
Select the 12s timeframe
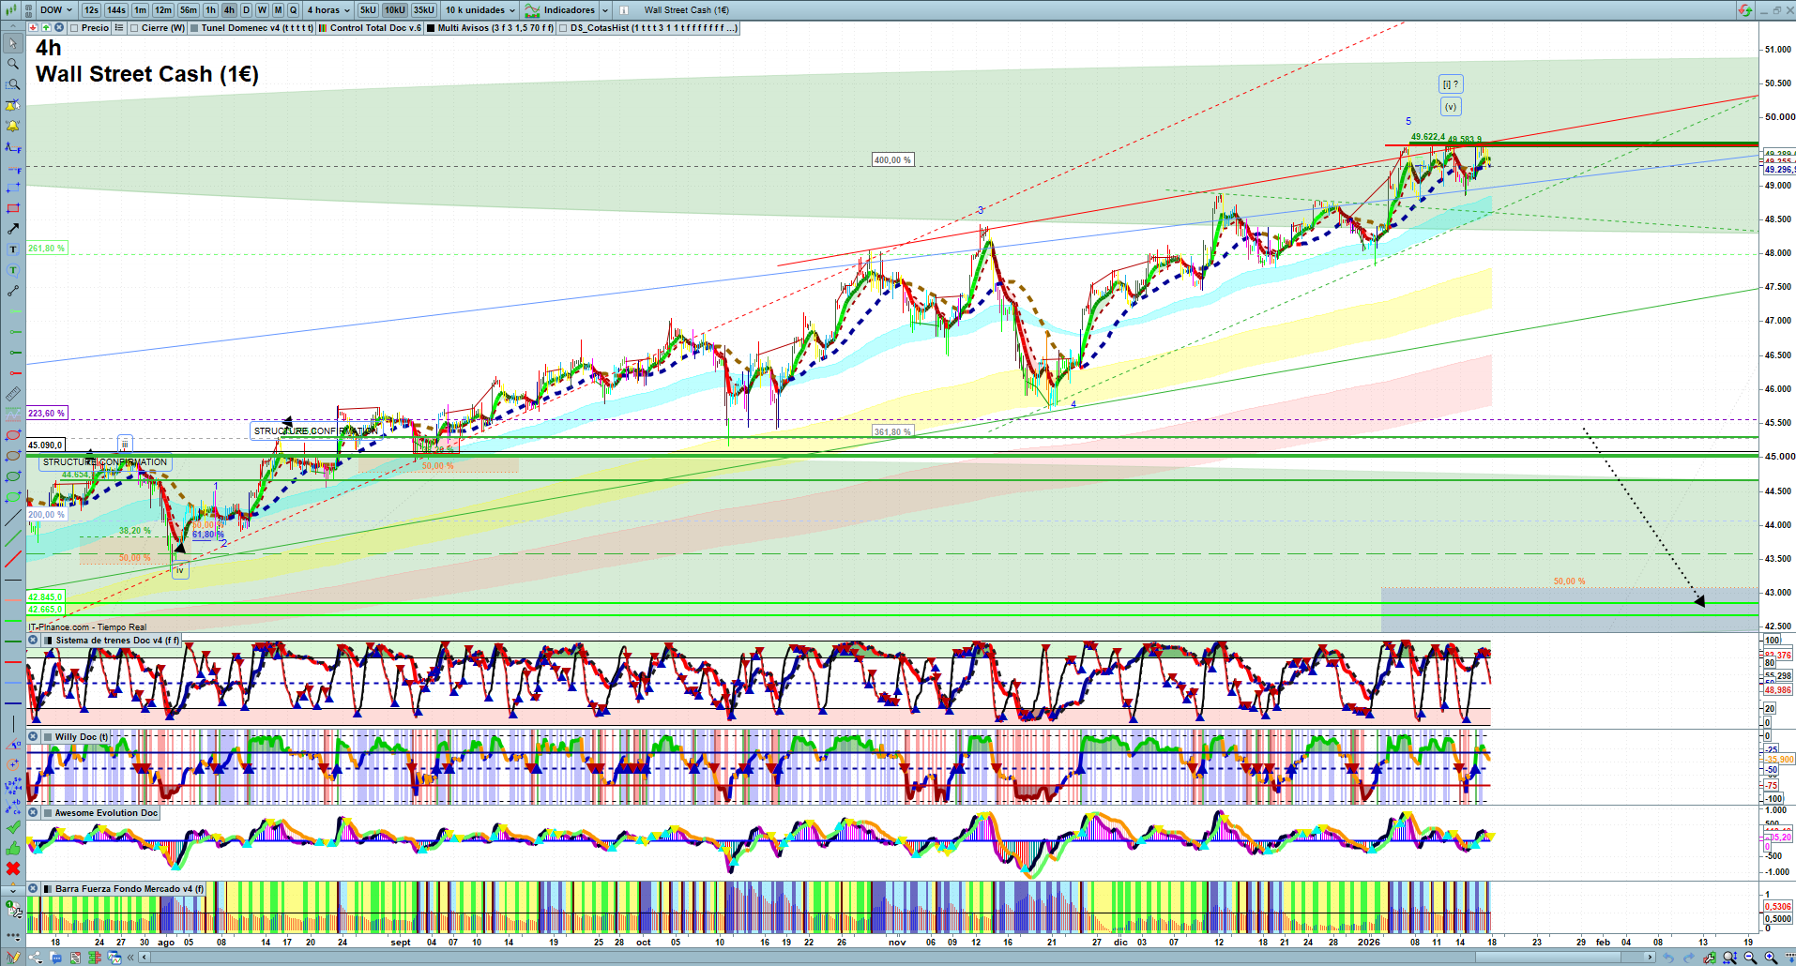pos(91,10)
